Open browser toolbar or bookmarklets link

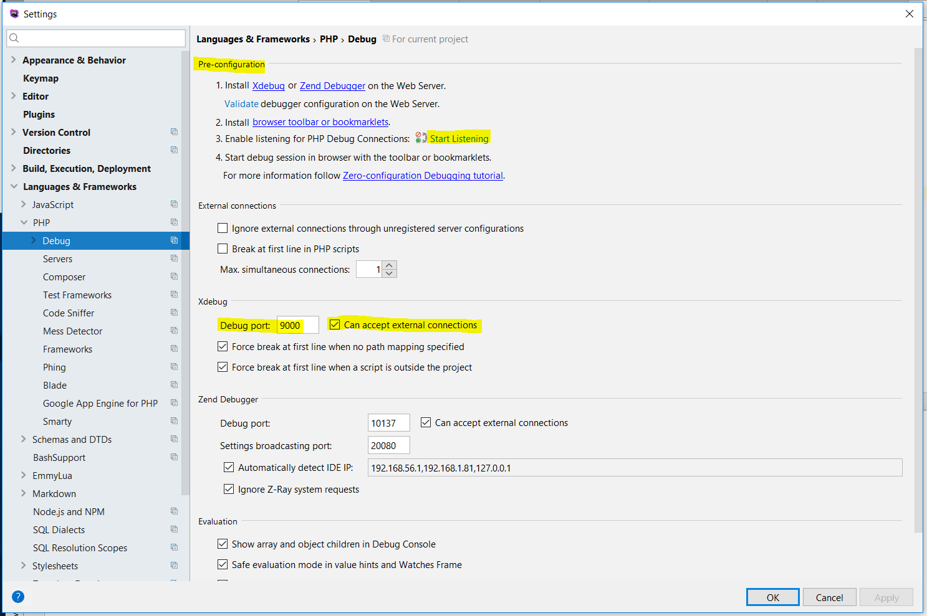tap(320, 122)
